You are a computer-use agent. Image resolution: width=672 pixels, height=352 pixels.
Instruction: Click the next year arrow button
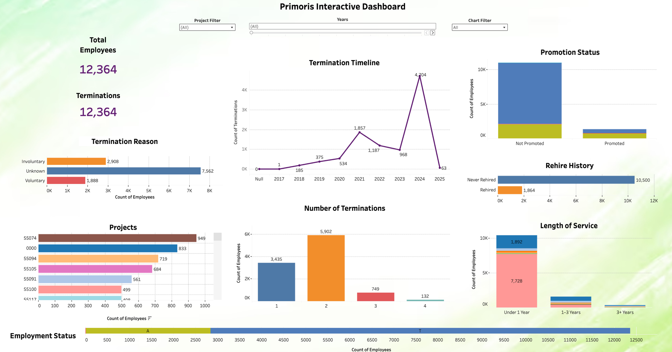click(x=432, y=33)
